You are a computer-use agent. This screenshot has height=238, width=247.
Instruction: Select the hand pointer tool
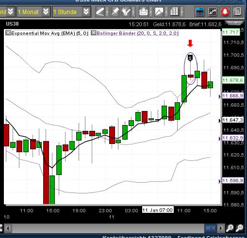pyautogui.click(x=126, y=12)
